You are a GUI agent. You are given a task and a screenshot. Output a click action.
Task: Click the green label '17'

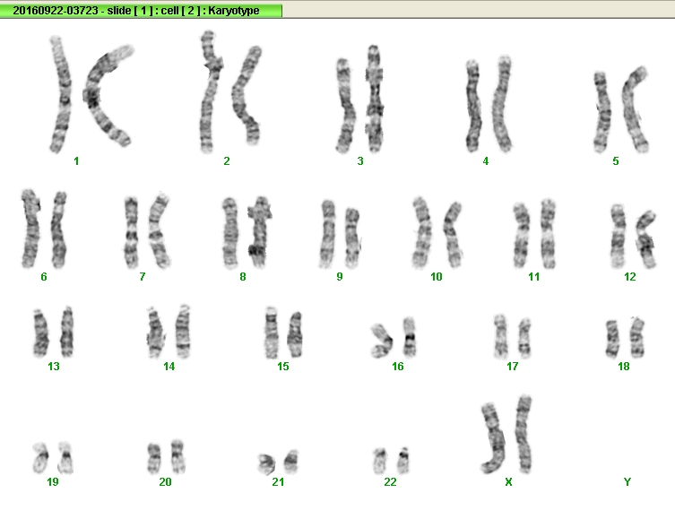point(512,367)
